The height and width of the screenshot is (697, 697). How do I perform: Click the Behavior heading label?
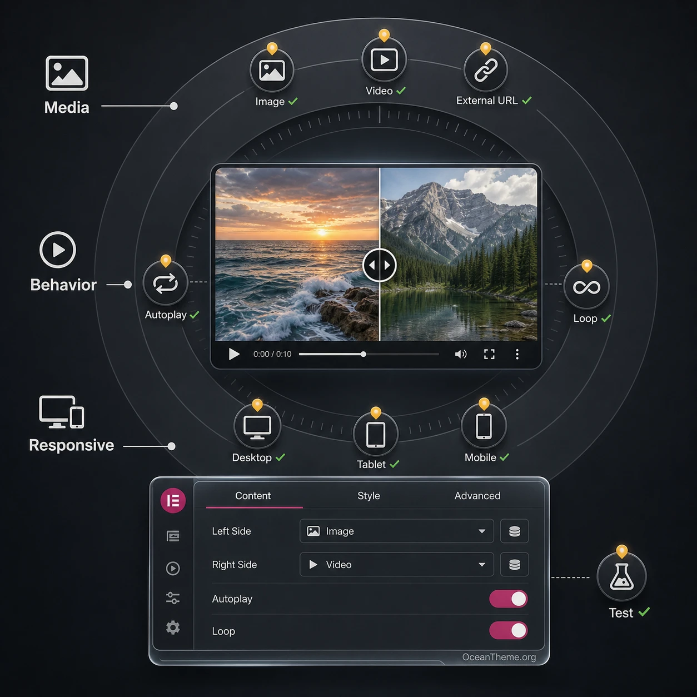click(63, 285)
